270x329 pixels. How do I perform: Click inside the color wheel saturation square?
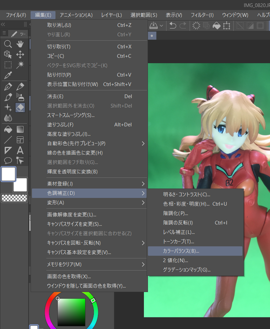click(x=71, y=312)
